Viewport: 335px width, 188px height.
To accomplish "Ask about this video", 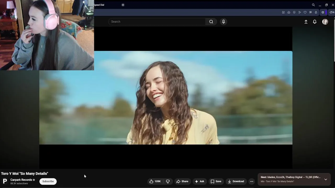I will coord(199,181).
